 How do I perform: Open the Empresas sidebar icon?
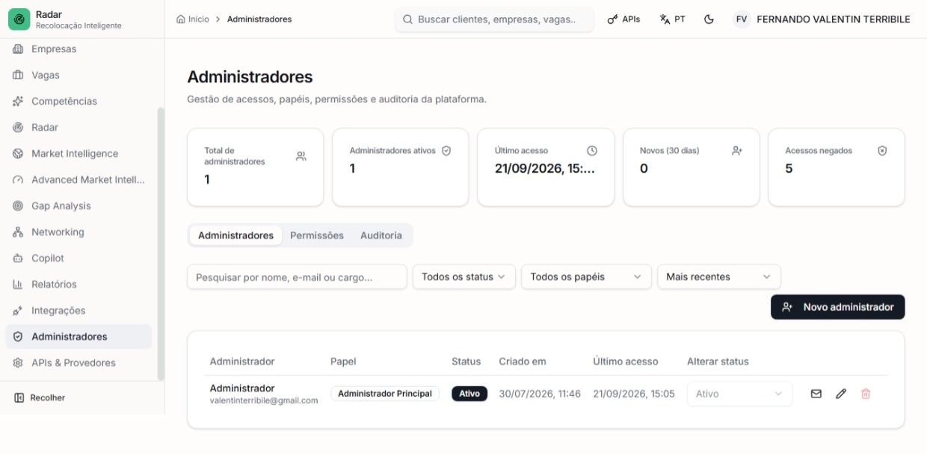[18, 49]
